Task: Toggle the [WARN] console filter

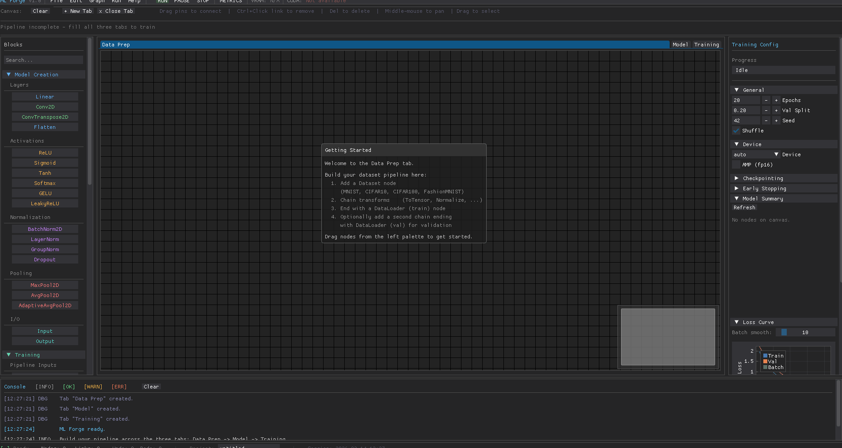Action: pos(93,386)
